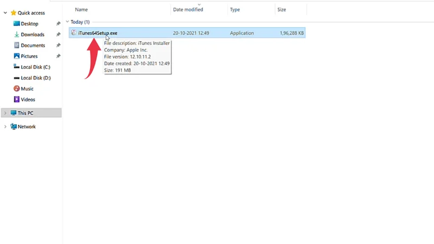Image resolution: width=434 pixels, height=244 pixels.
Task: Select Local Disk (C:) drive
Action: click(35, 67)
